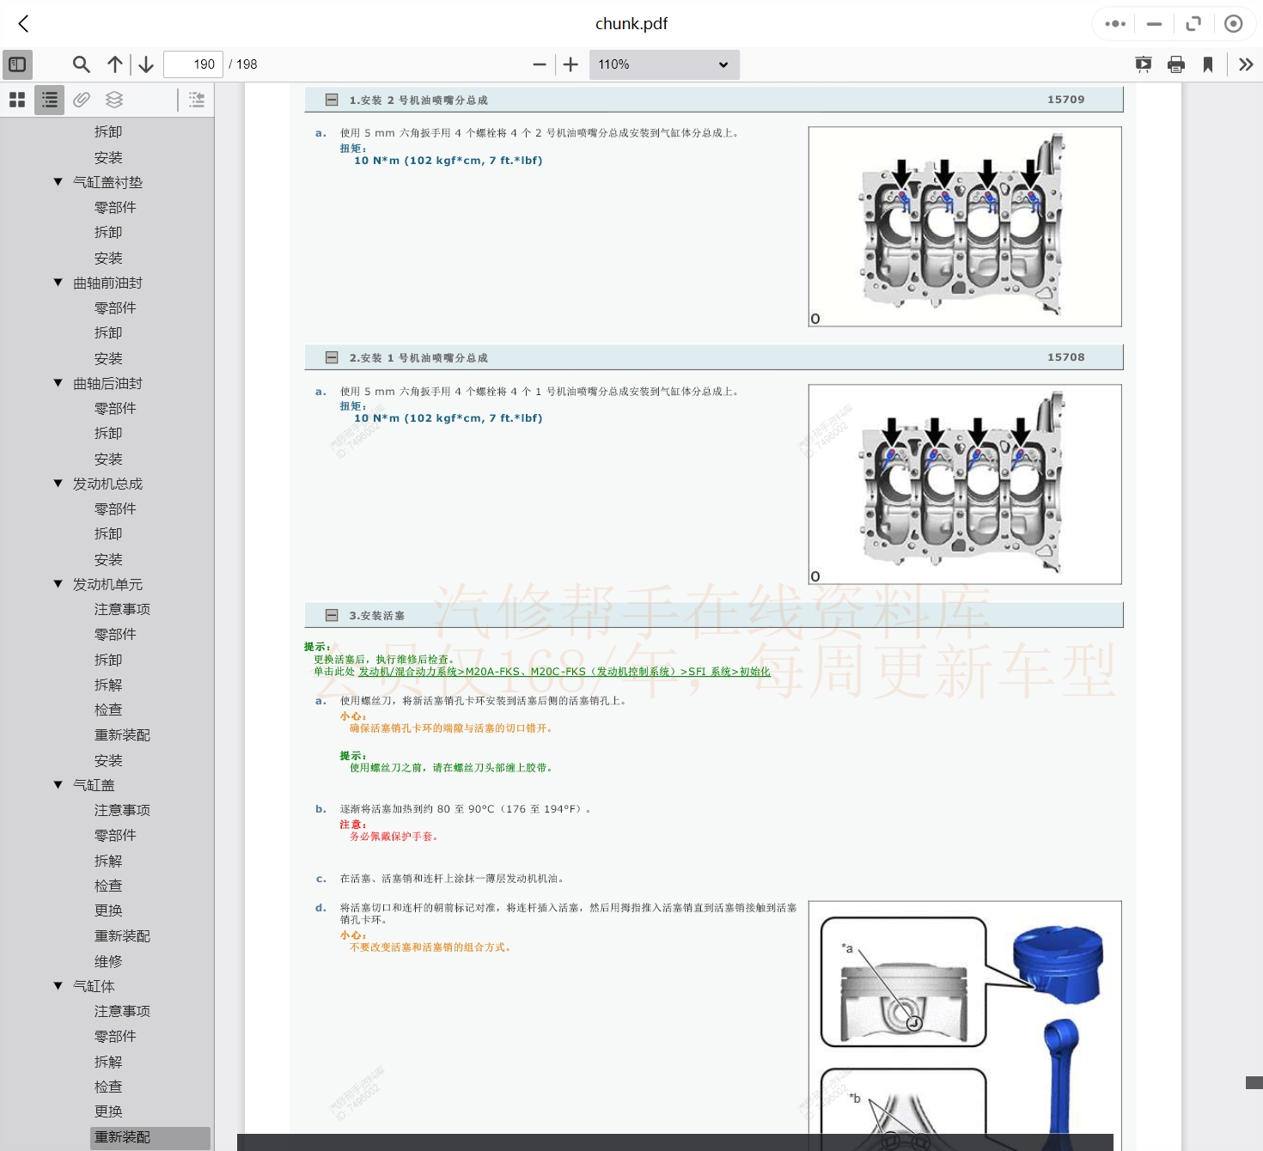
Task: Collapse step 1 安装 2 号机油喷嘴分总成
Action: tap(332, 100)
